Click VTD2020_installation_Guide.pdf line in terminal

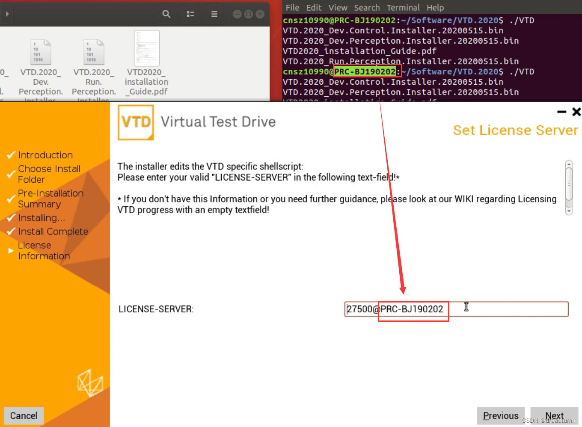tap(359, 51)
